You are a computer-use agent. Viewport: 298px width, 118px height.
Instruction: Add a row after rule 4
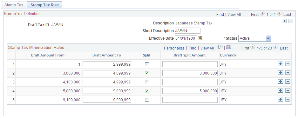click(x=281, y=90)
